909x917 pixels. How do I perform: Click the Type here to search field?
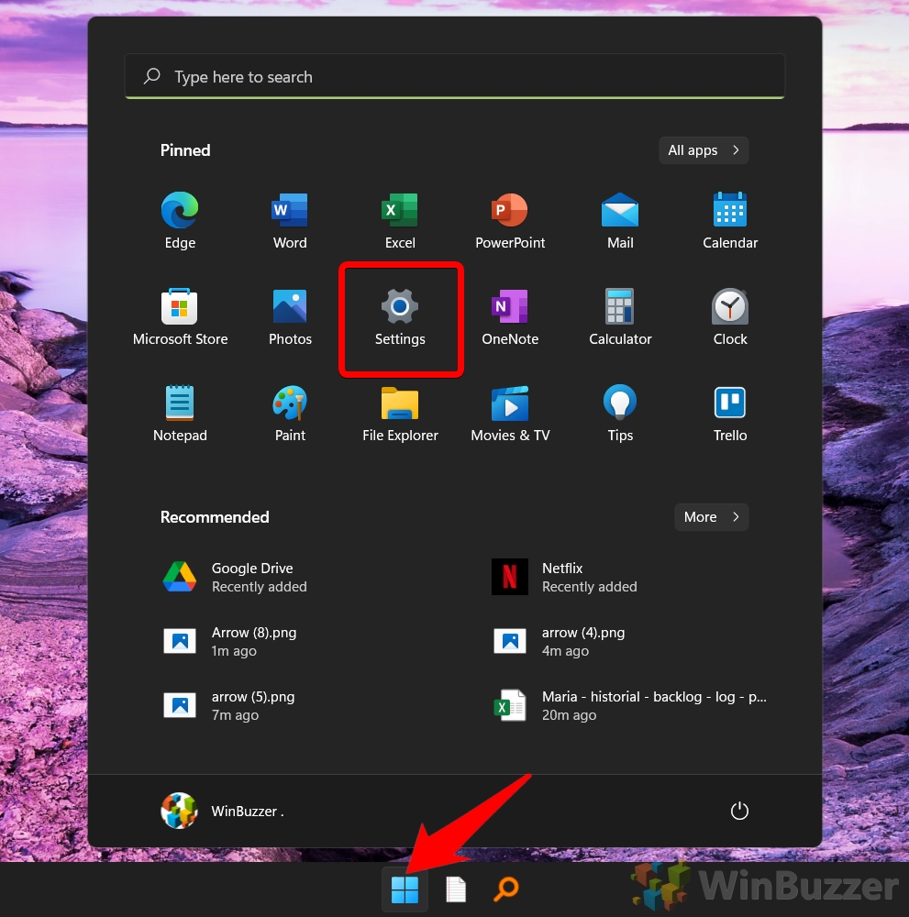point(455,77)
